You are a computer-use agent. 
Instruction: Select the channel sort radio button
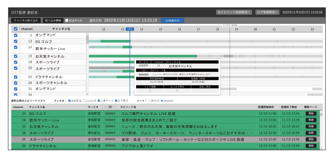162,101
